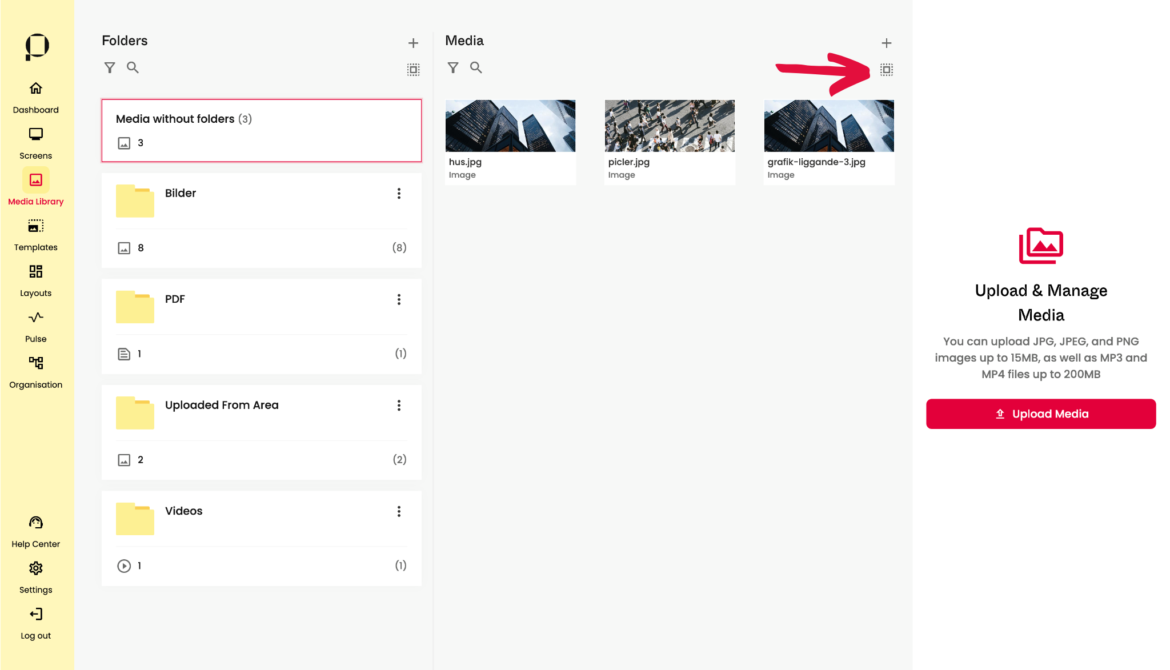Click Log out in the sidebar
Image resolution: width=1170 pixels, height=670 pixels.
click(x=35, y=623)
